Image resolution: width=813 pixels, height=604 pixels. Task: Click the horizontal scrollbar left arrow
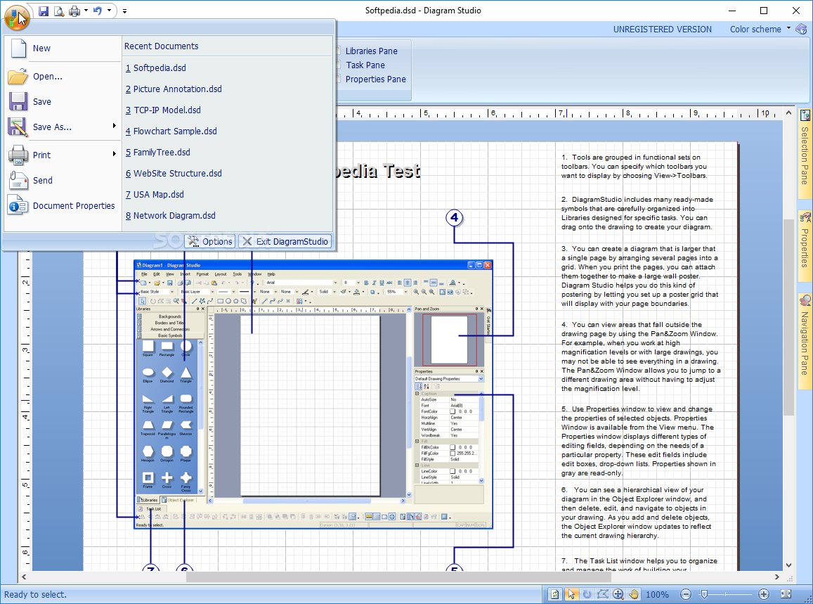click(x=24, y=577)
